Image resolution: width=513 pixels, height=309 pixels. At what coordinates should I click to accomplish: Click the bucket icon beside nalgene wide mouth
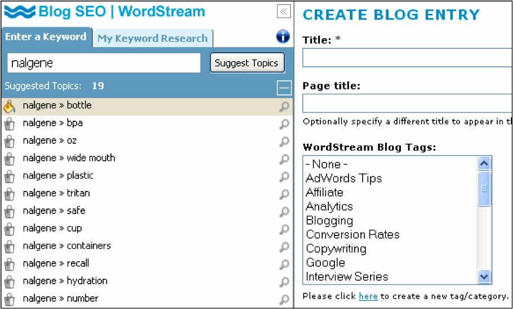[x=10, y=160]
